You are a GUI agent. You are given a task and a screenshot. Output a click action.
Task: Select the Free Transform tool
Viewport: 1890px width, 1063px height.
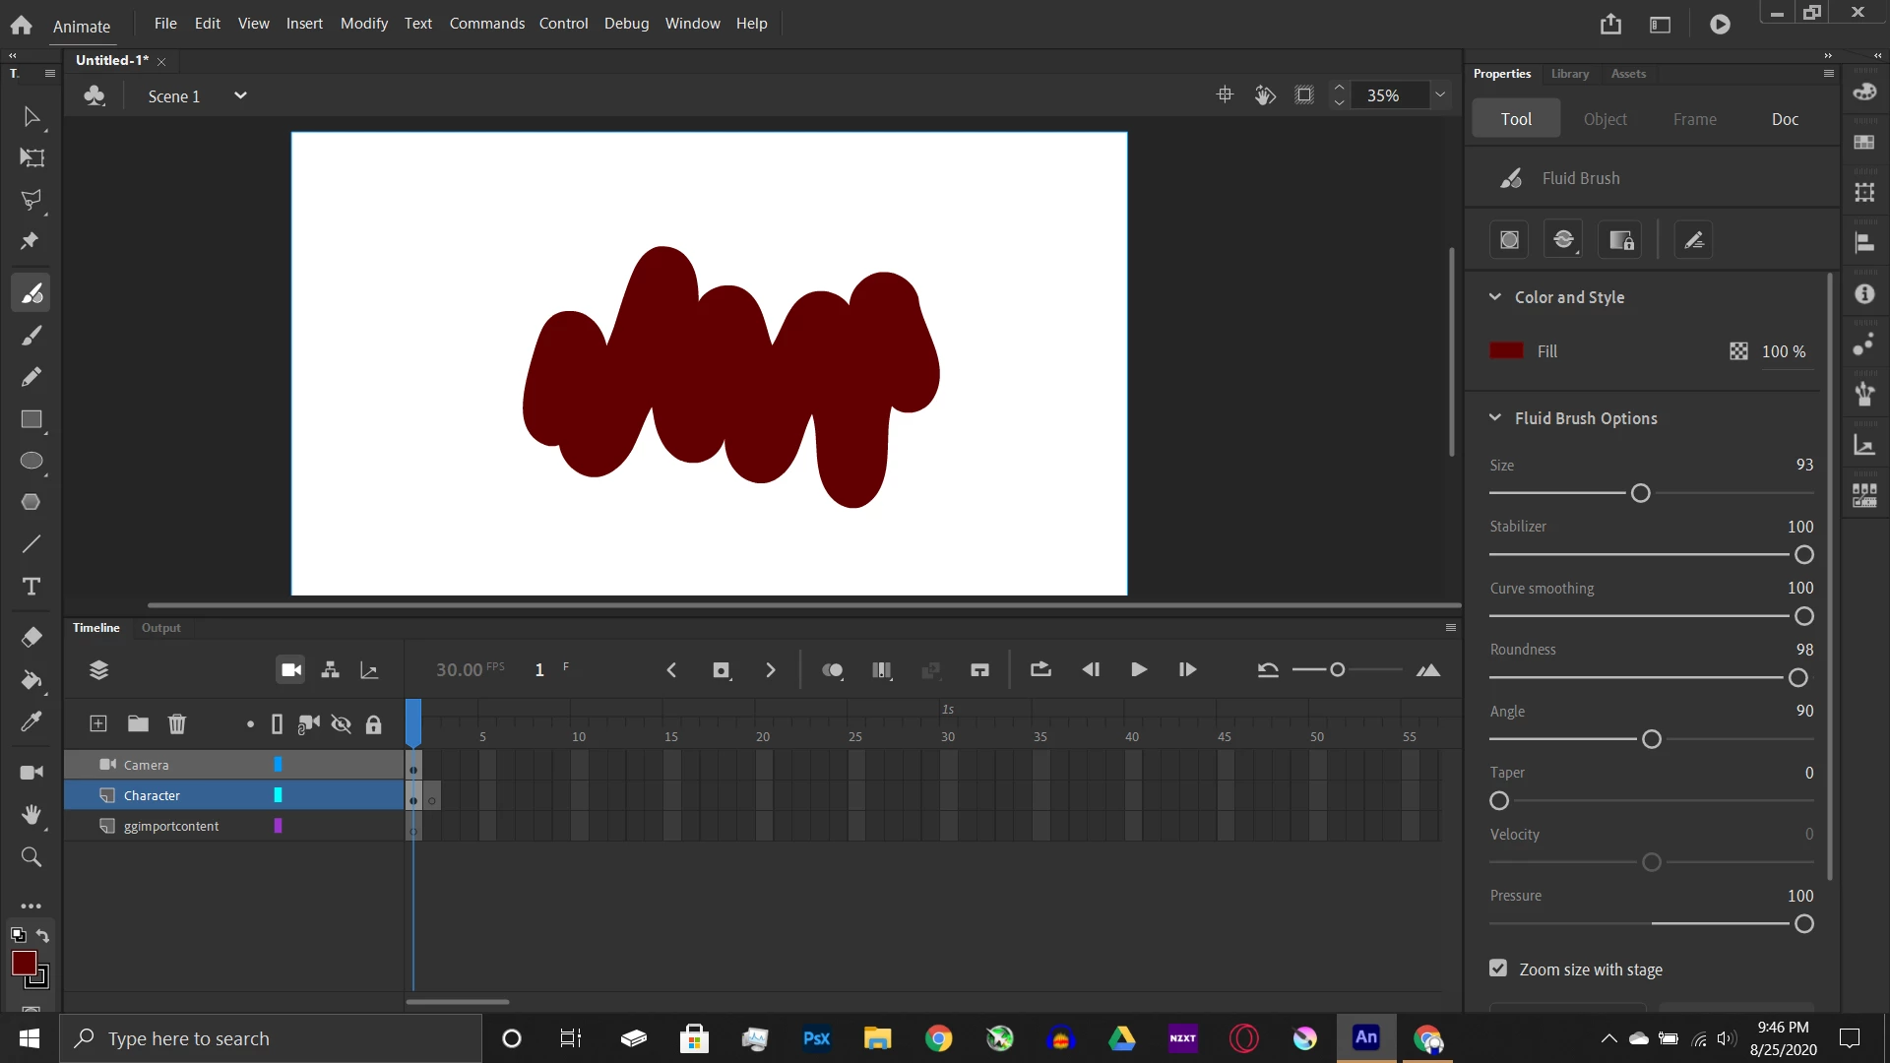31,158
